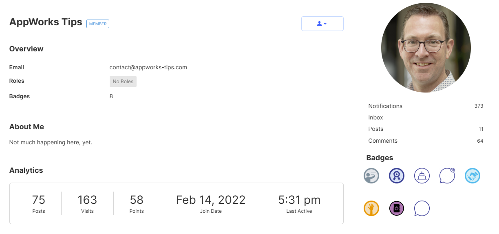Click the 163 Visits analytics stat
This screenshot has width=499, height=234.
(x=87, y=203)
